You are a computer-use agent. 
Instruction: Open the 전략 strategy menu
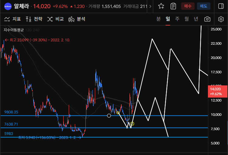click(x=34, y=19)
